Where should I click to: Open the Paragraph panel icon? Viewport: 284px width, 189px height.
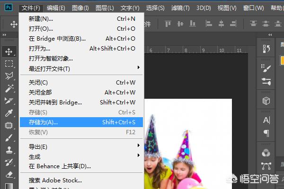point(266,133)
